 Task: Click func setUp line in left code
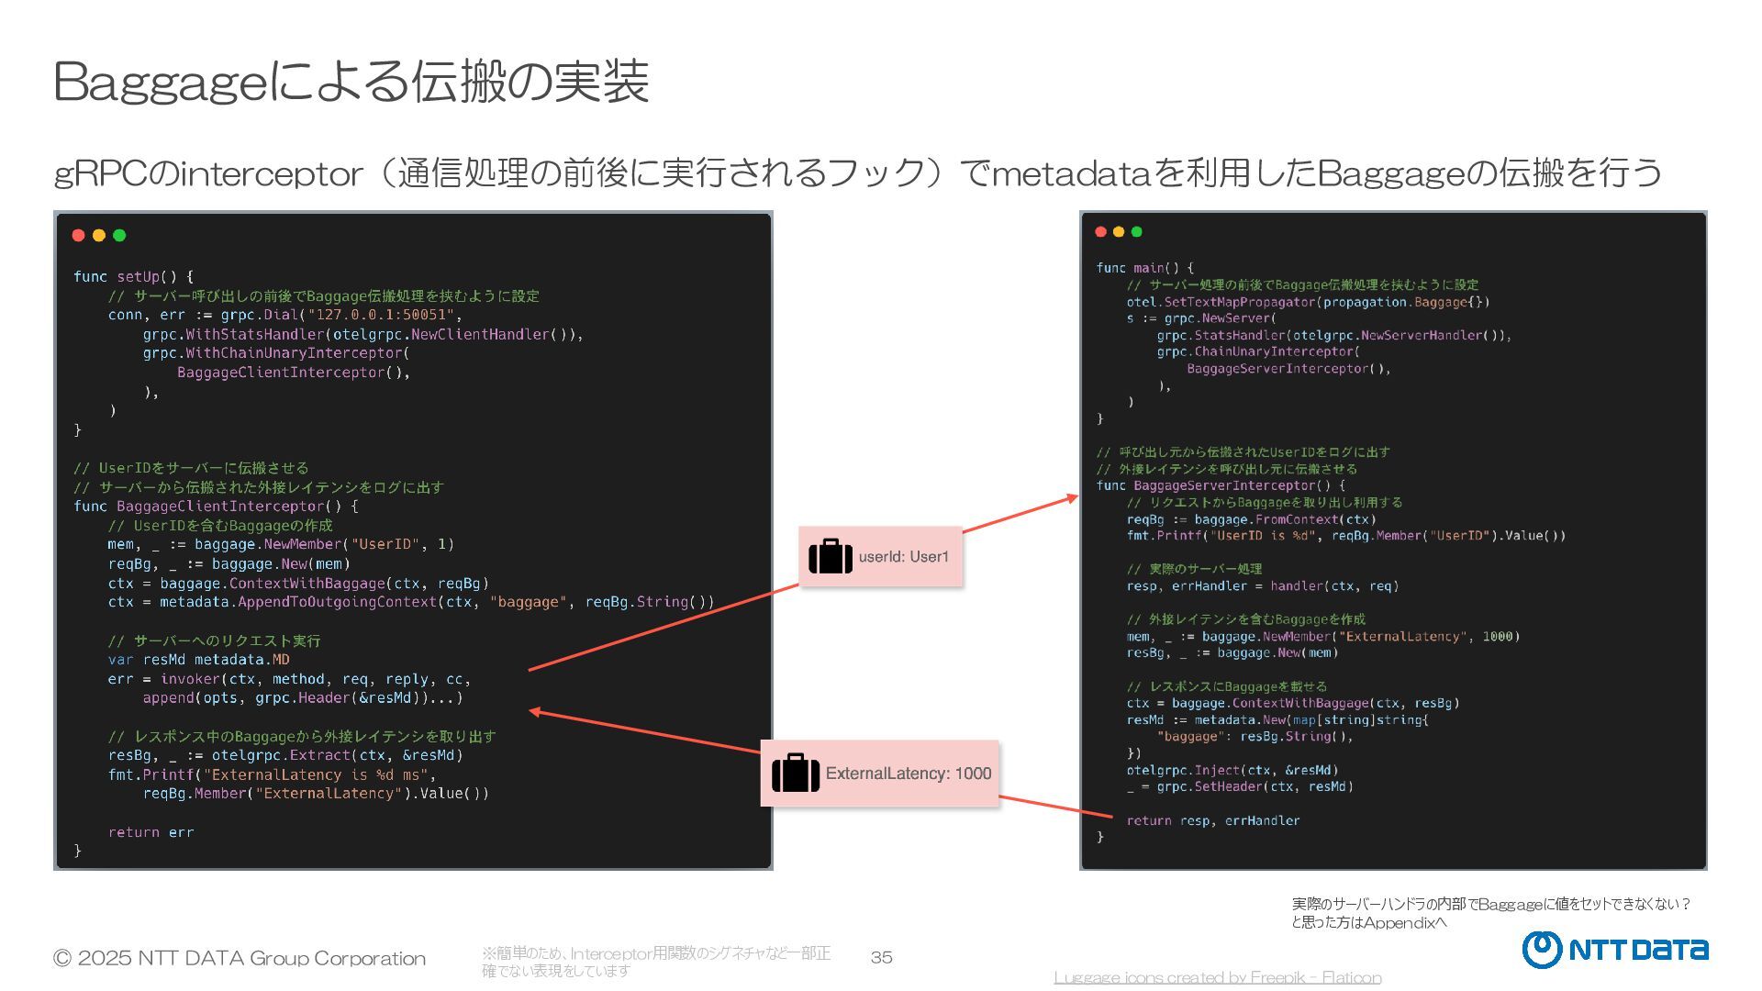click(133, 276)
